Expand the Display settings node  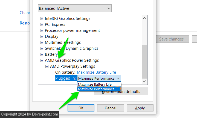(x=42, y=36)
